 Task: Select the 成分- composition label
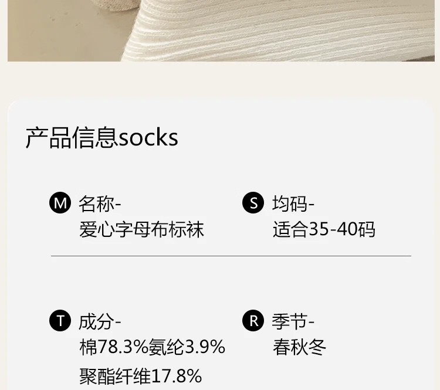click(100, 322)
